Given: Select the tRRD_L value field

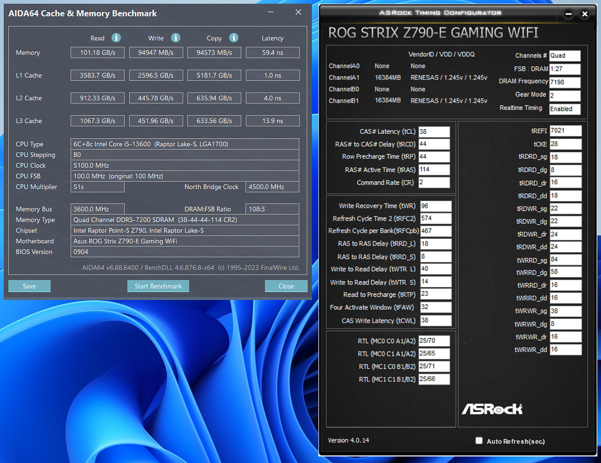Looking at the screenshot, I should pyautogui.click(x=436, y=244).
